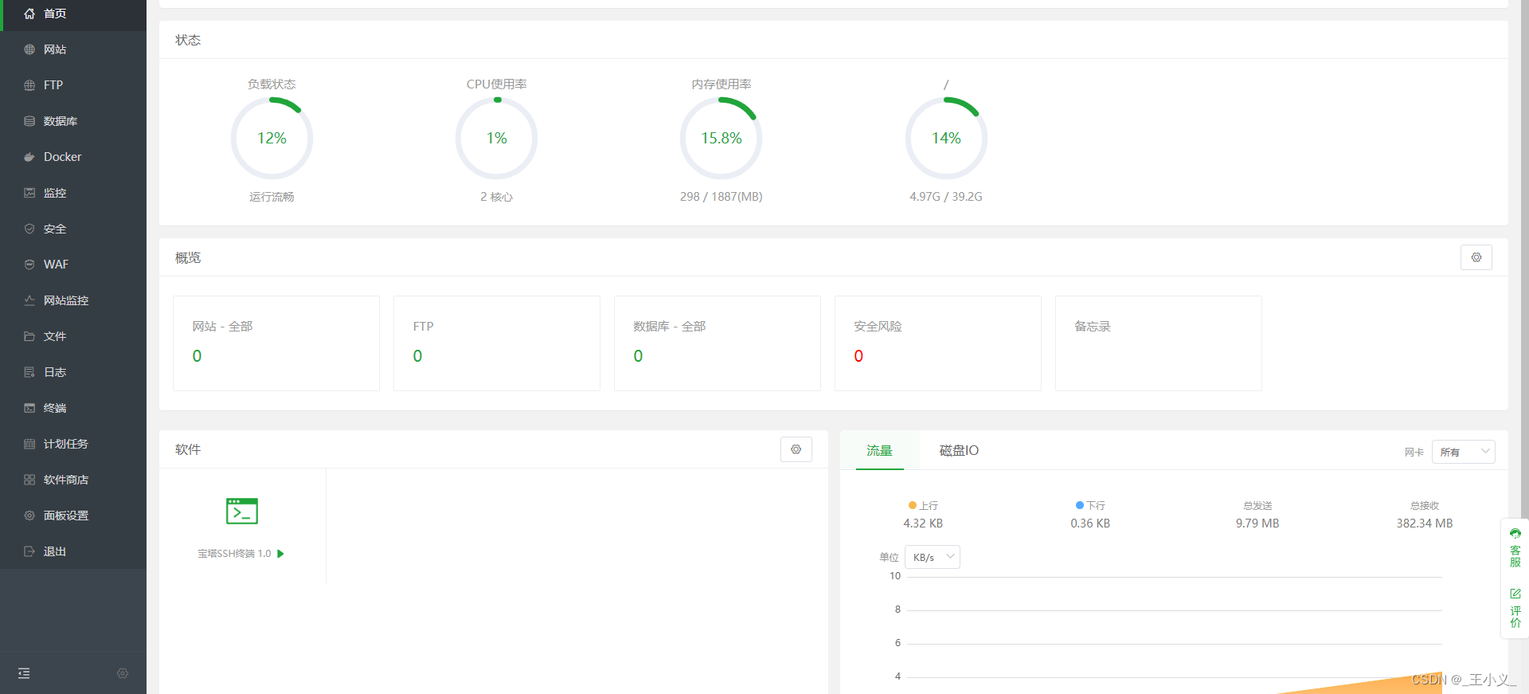1529x694 pixels.
Task: Open the 数据库 - 全部 overview card
Action: (x=718, y=343)
